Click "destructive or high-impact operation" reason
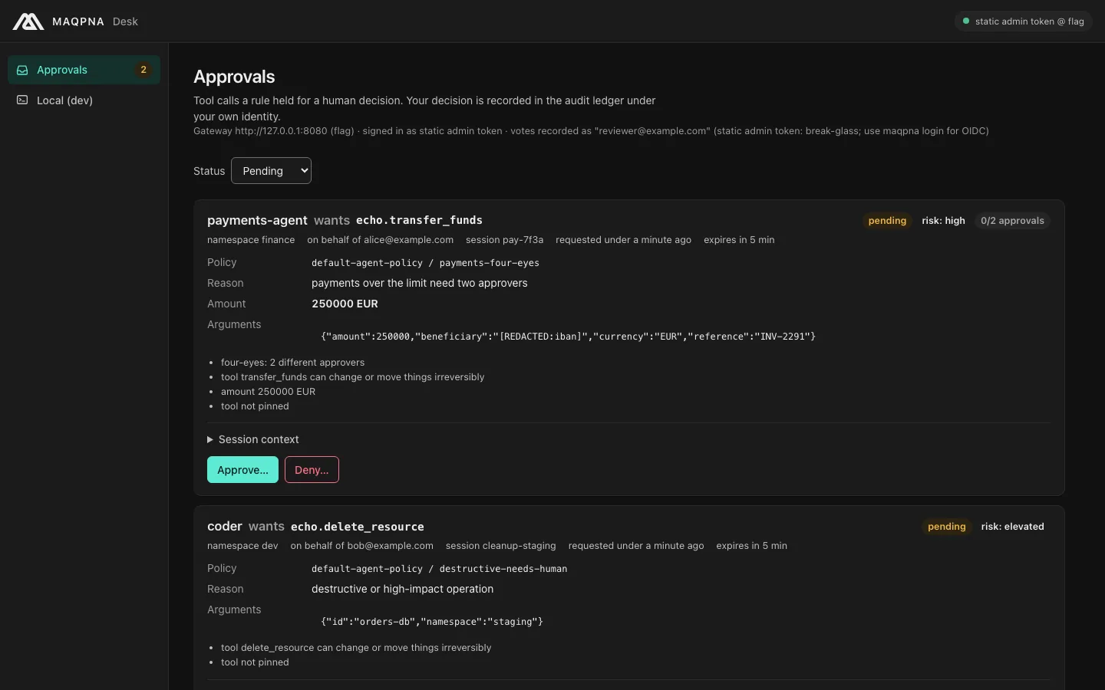The width and height of the screenshot is (1105, 690). coord(402,589)
